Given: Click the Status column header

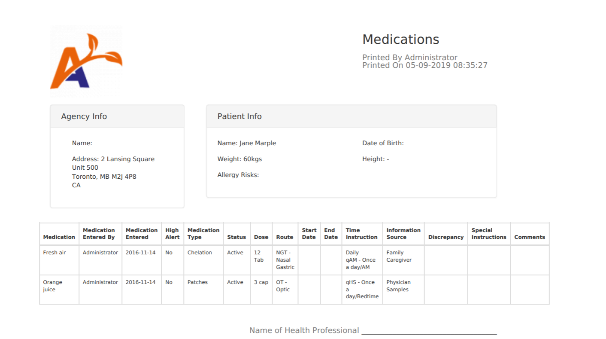Looking at the screenshot, I should coord(236,237).
